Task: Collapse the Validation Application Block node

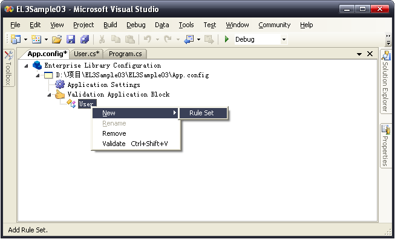Action: [x=49, y=95]
